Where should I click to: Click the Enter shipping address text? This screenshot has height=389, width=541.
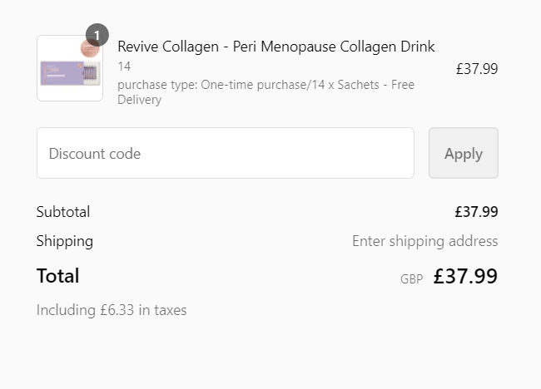click(x=425, y=241)
